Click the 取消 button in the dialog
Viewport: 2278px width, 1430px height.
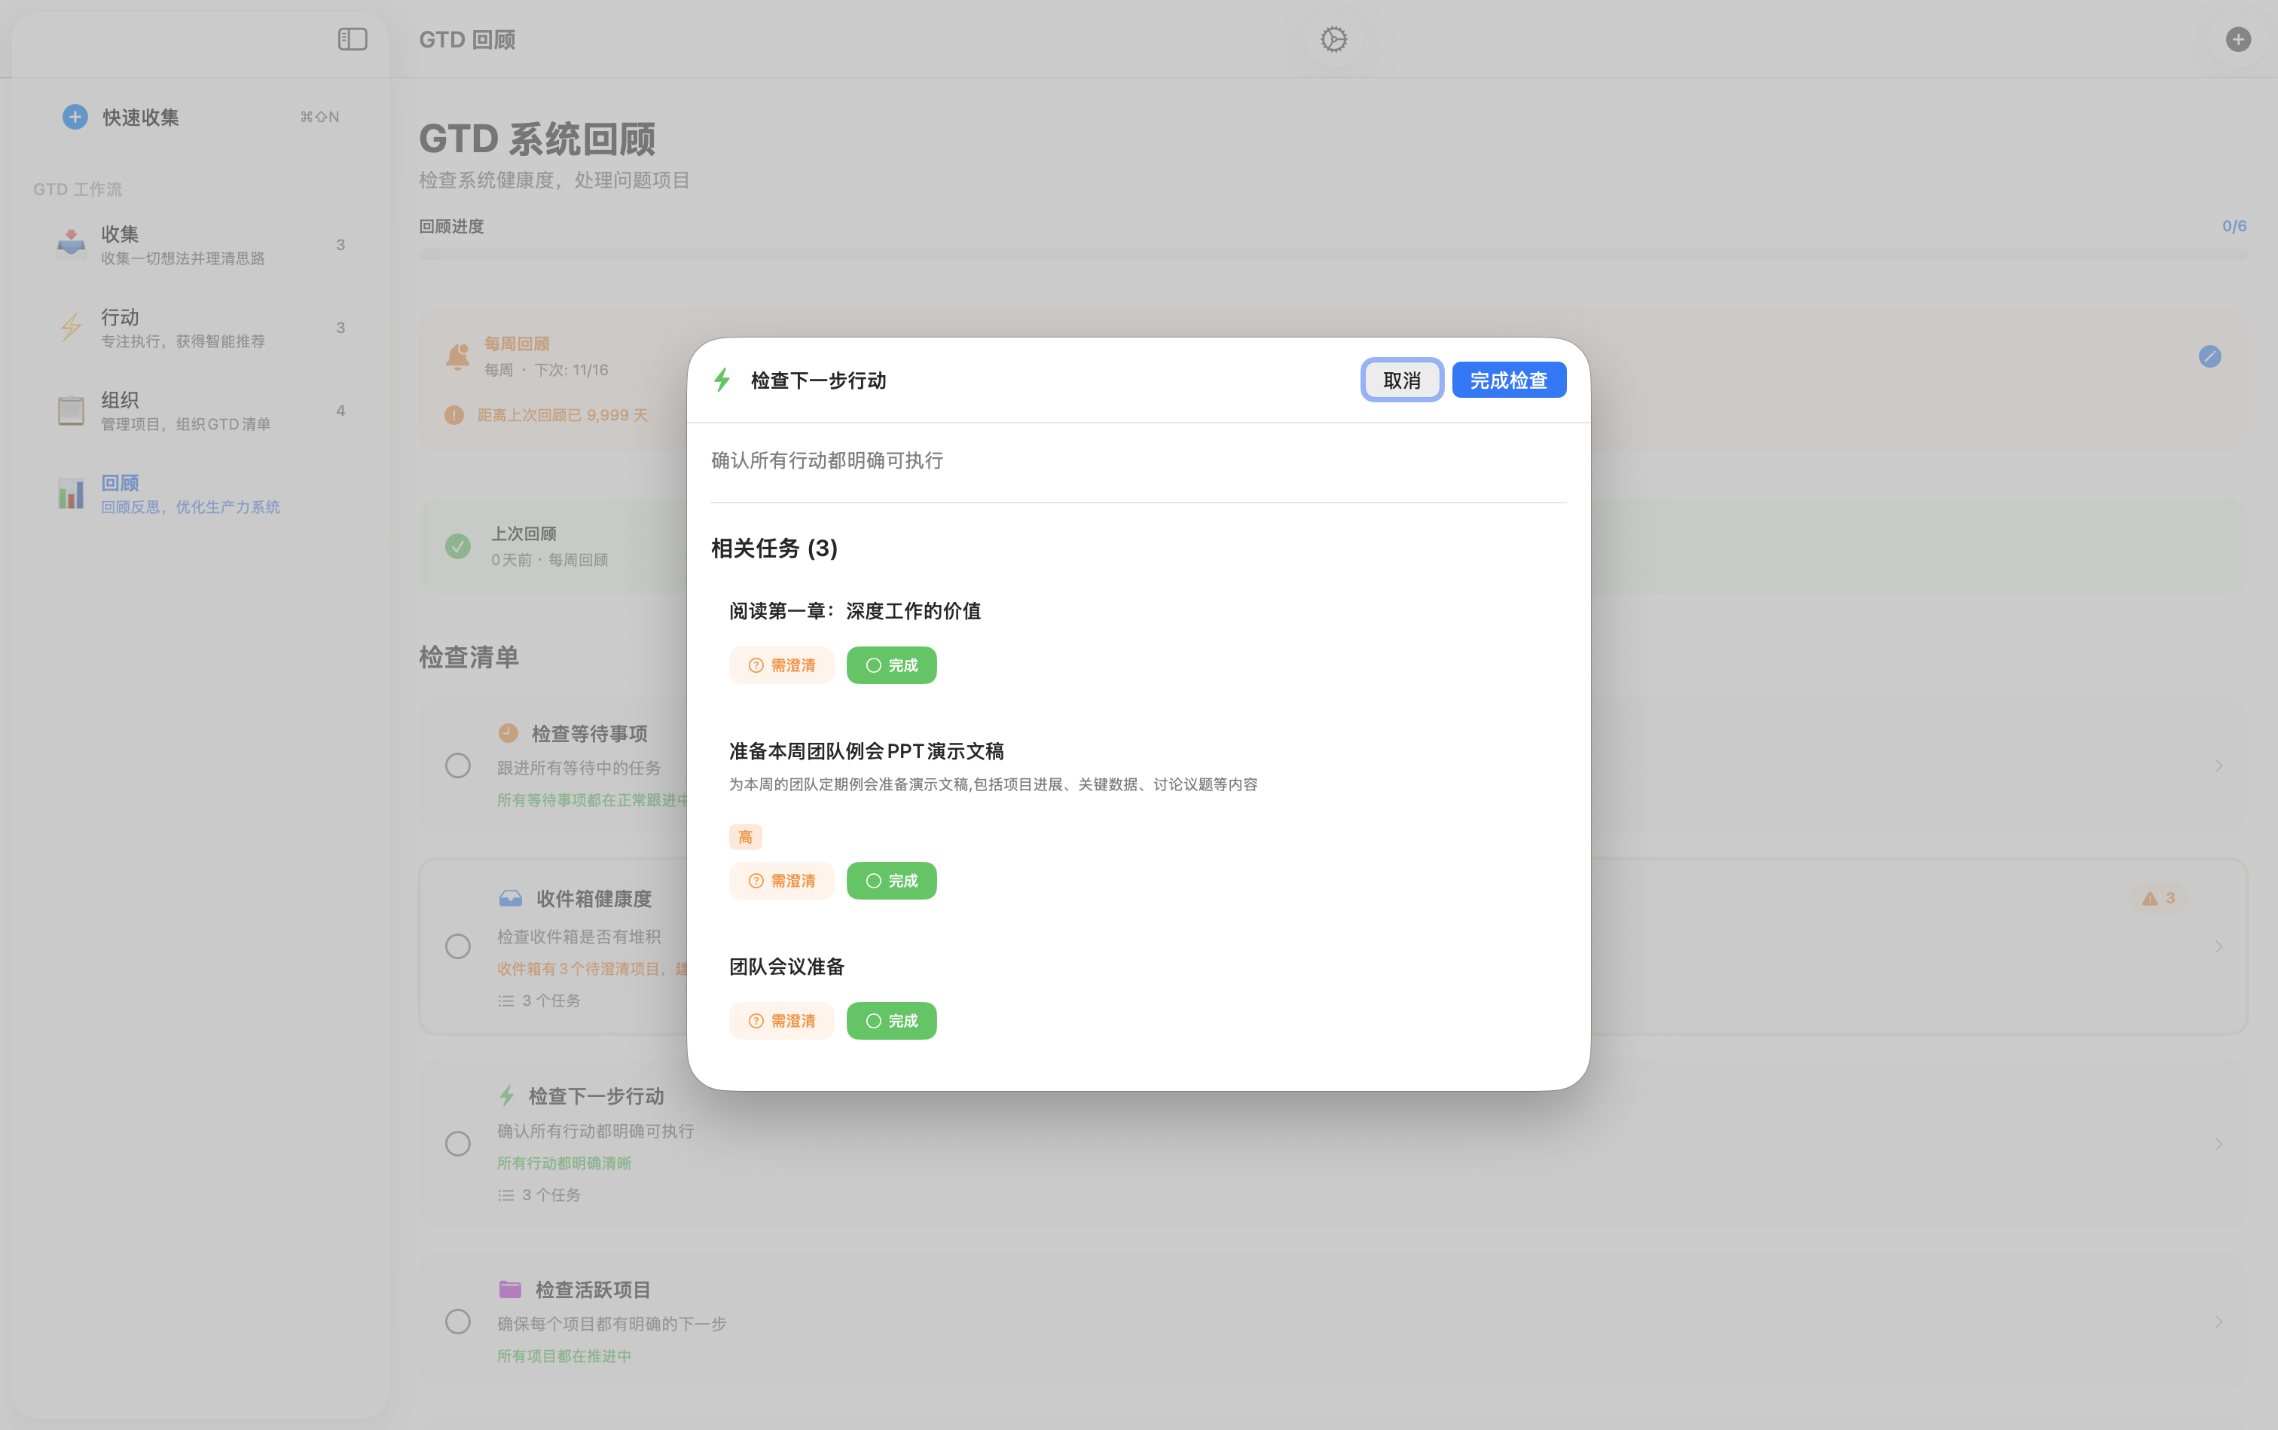pos(1401,379)
